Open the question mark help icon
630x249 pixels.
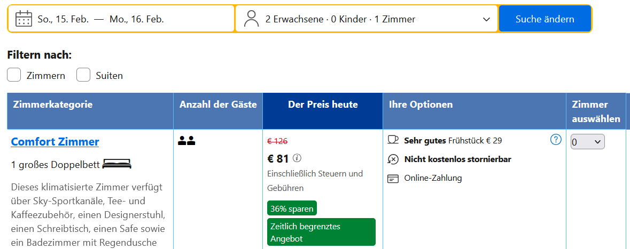556,140
